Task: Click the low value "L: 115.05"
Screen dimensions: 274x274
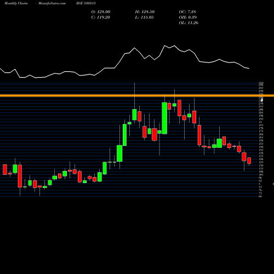Action: click(x=144, y=17)
